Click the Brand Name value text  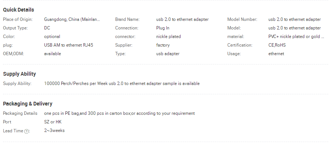pos(182,19)
